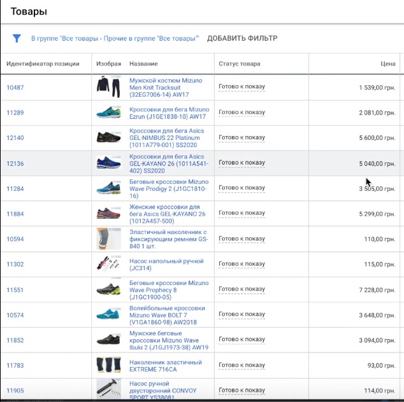Open item ID 11302
Screen dimensions: 404x402
click(15, 265)
